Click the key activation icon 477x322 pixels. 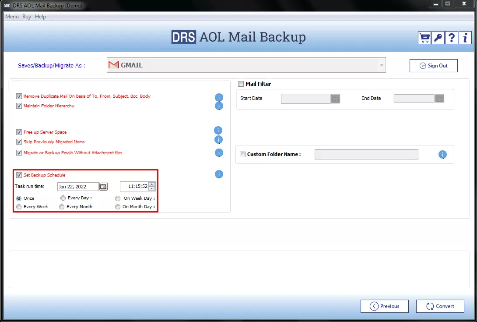(438, 38)
